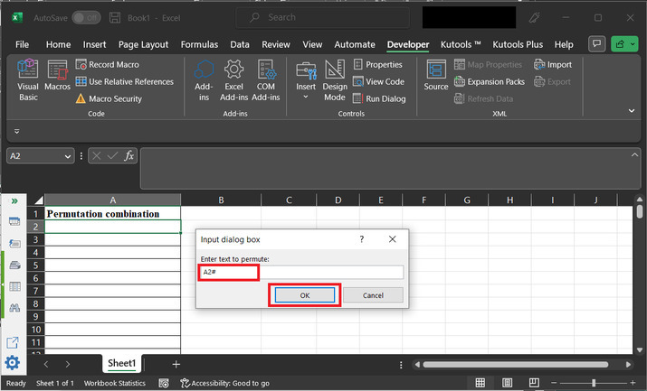Collapse the ribbon with the chevron
The width and height of the screenshot is (647, 391).
(632, 109)
